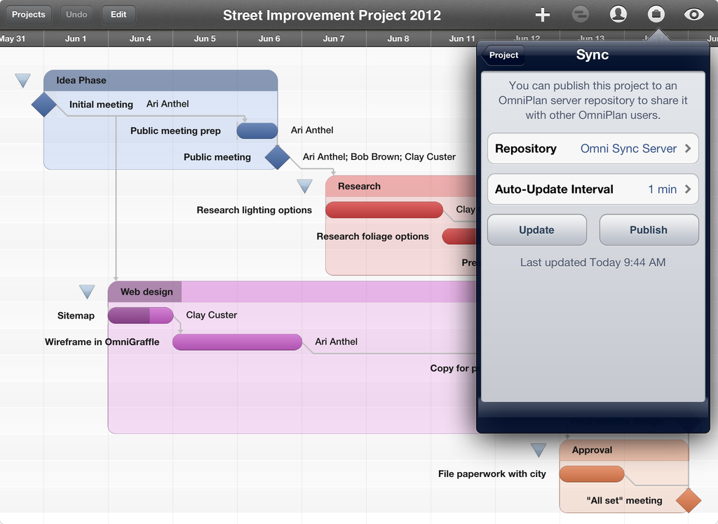Select the Sitemap progress task bar
This screenshot has height=524, width=718.
(x=140, y=316)
